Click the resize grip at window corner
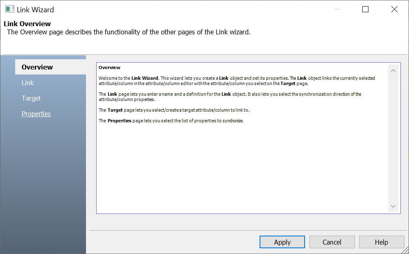Image resolution: width=409 pixels, height=254 pixels. point(406,251)
